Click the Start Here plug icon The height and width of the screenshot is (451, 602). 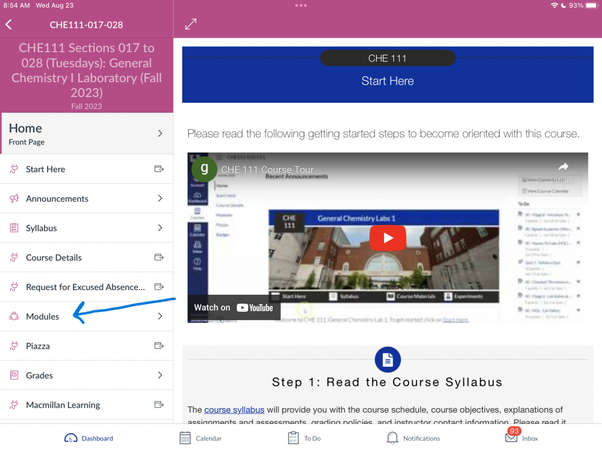tap(14, 169)
